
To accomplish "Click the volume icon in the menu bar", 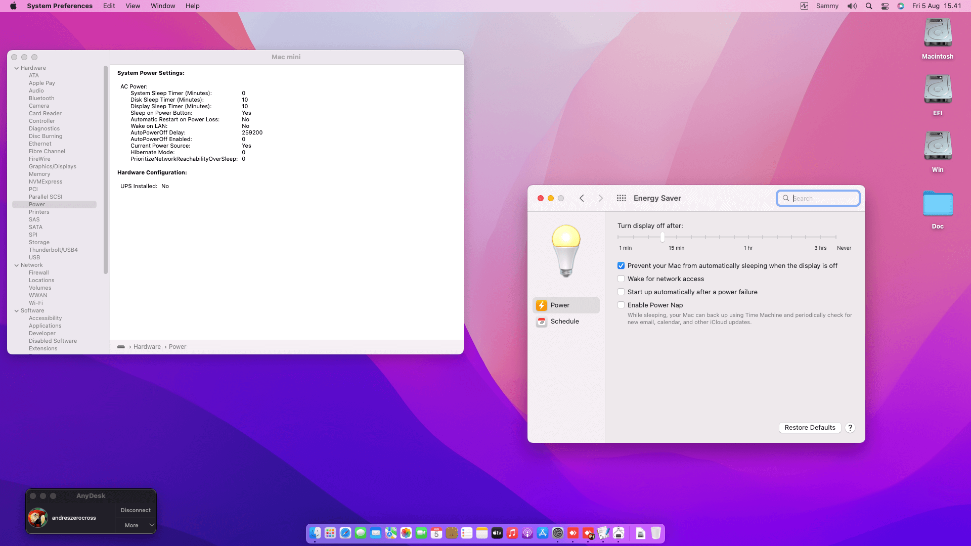I will pos(852,6).
